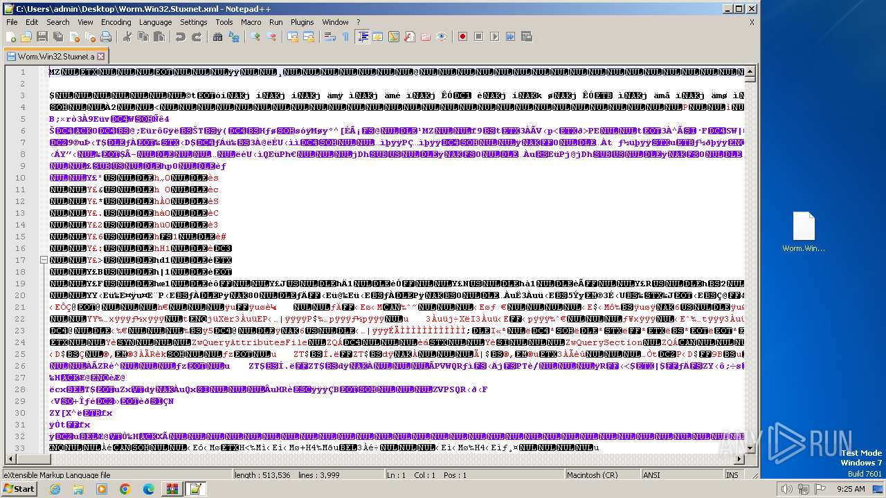The image size is (886, 498).
Task: Click the Zoom In toolbar icon
Action: pos(256,37)
